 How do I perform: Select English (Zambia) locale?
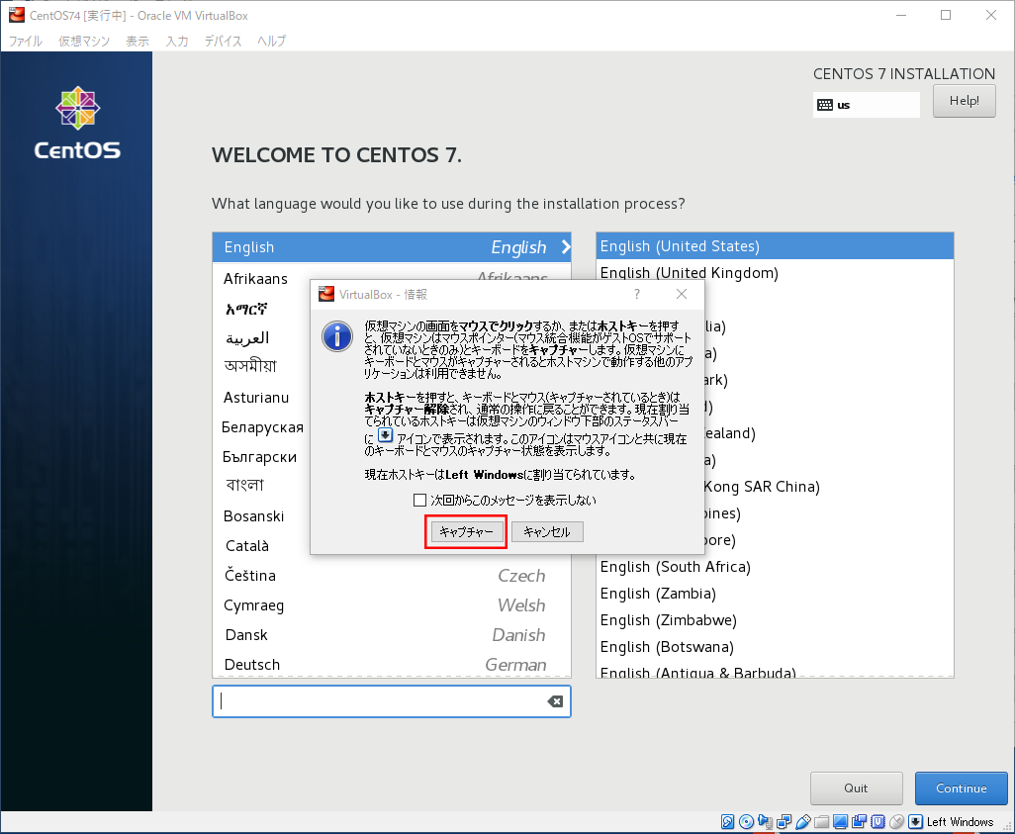click(775, 594)
